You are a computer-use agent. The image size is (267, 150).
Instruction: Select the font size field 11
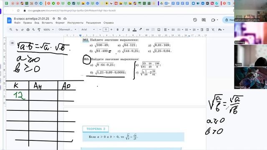pos(106,30)
